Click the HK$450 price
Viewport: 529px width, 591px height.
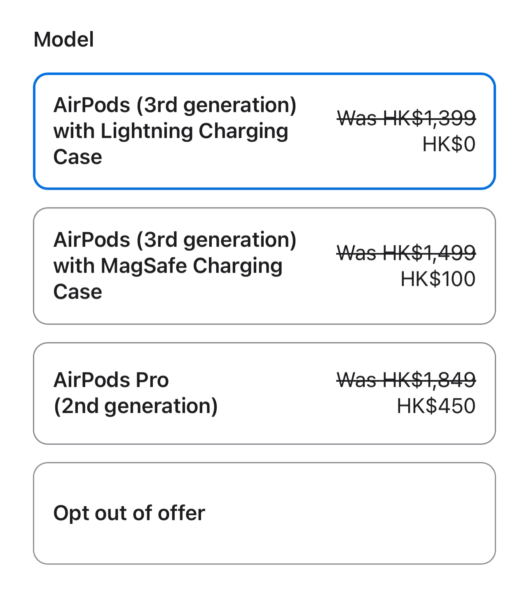(x=436, y=406)
